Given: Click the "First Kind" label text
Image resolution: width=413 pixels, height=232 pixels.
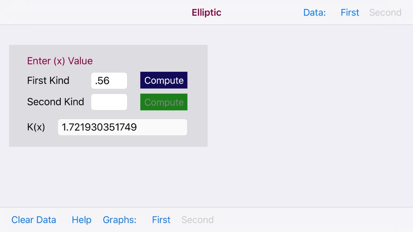Looking at the screenshot, I should (x=48, y=81).
